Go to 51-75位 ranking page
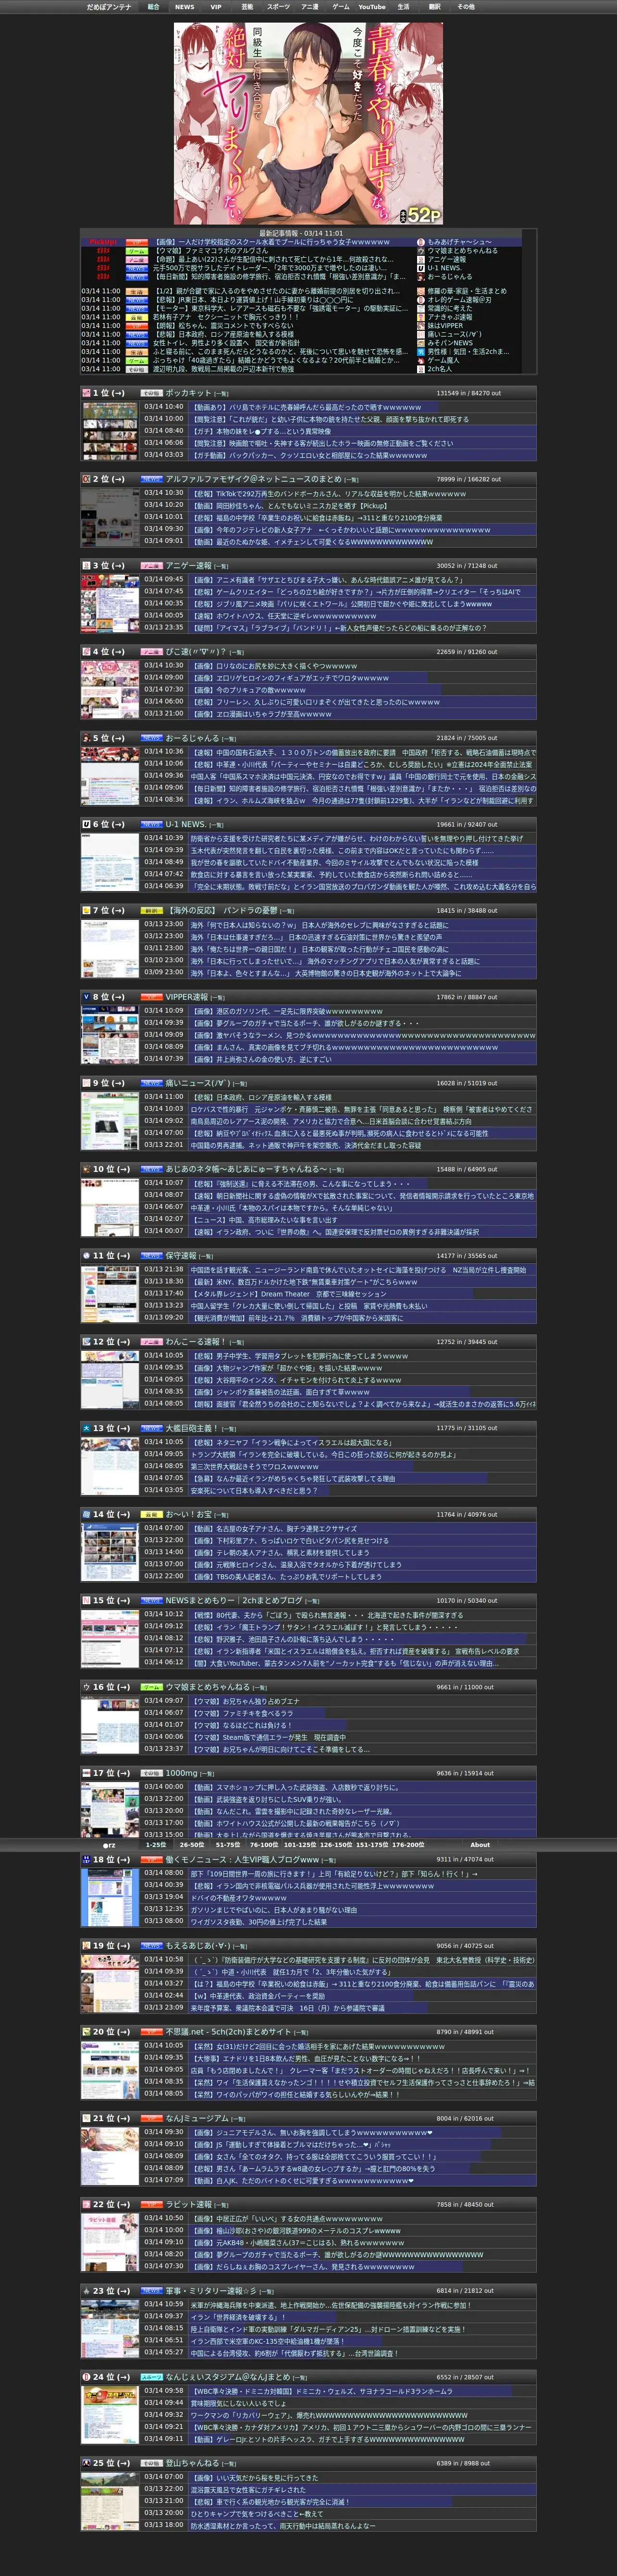Screen dimensions: 617x2576 [227, 1845]
